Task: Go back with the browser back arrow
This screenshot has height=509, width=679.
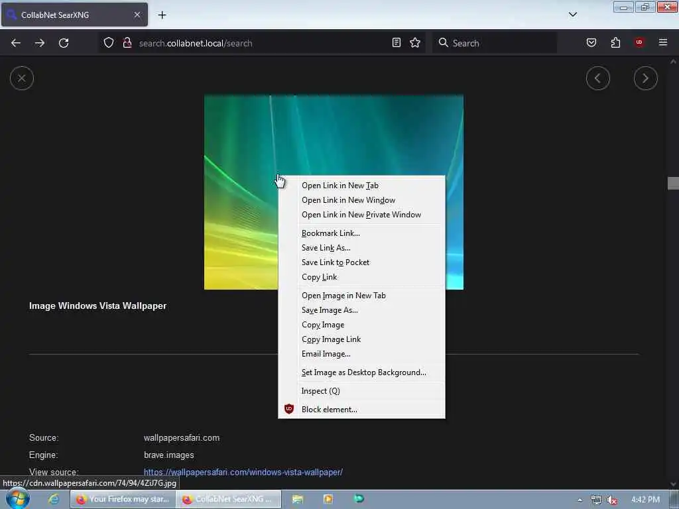Action: [x=16, y=43]
